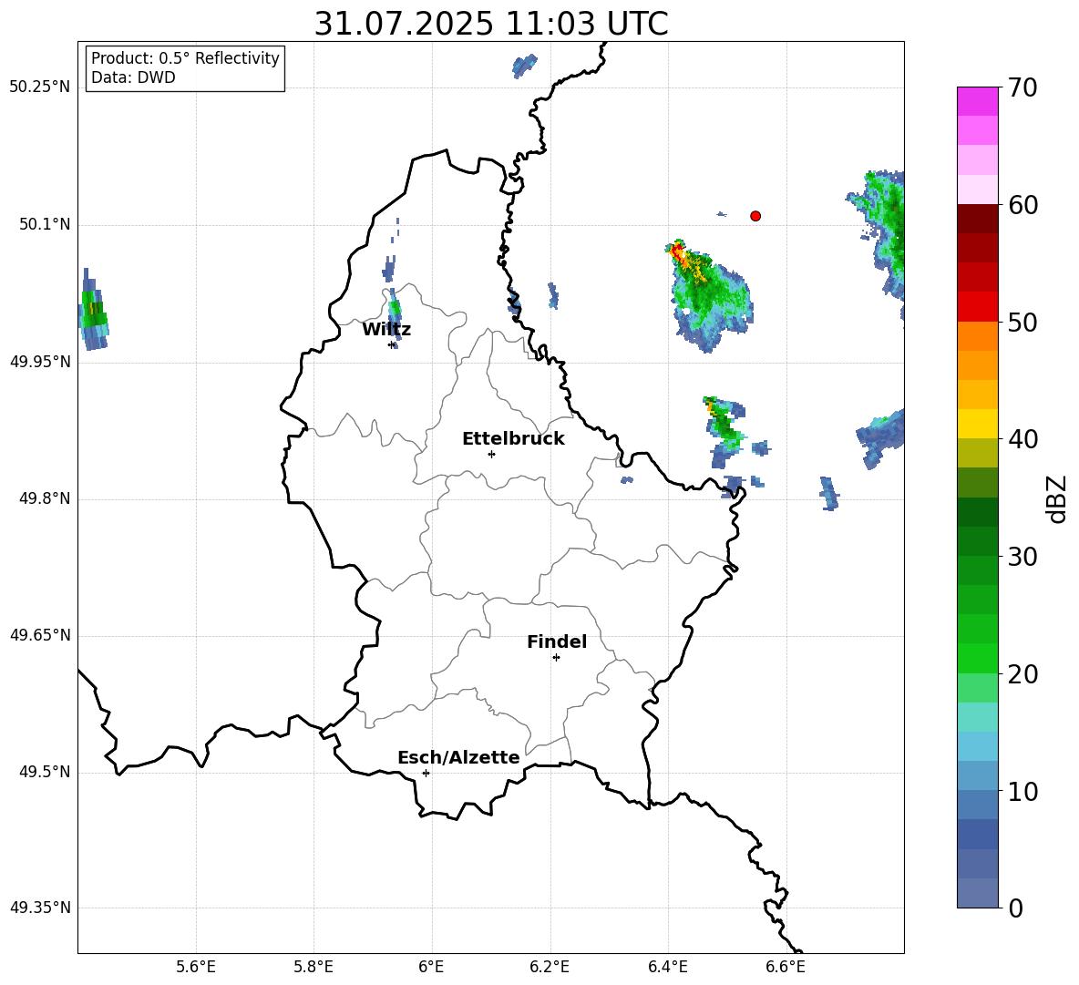Select the Findel station label
The height and width of the screenshot is (985, 1079).
click(x=557, y=641)
